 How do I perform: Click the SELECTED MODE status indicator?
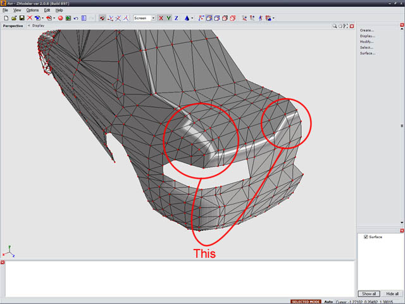click(305, 301)
